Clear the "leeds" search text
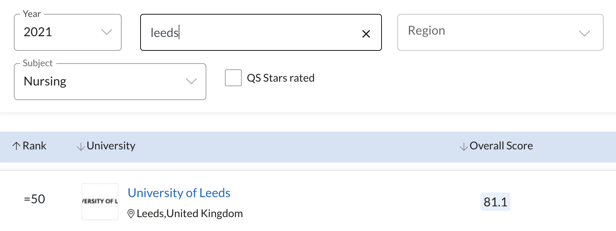Viewport: 616px width, 231px height. click(366, 34)
